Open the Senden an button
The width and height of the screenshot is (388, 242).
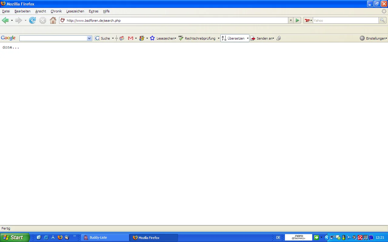262,38
